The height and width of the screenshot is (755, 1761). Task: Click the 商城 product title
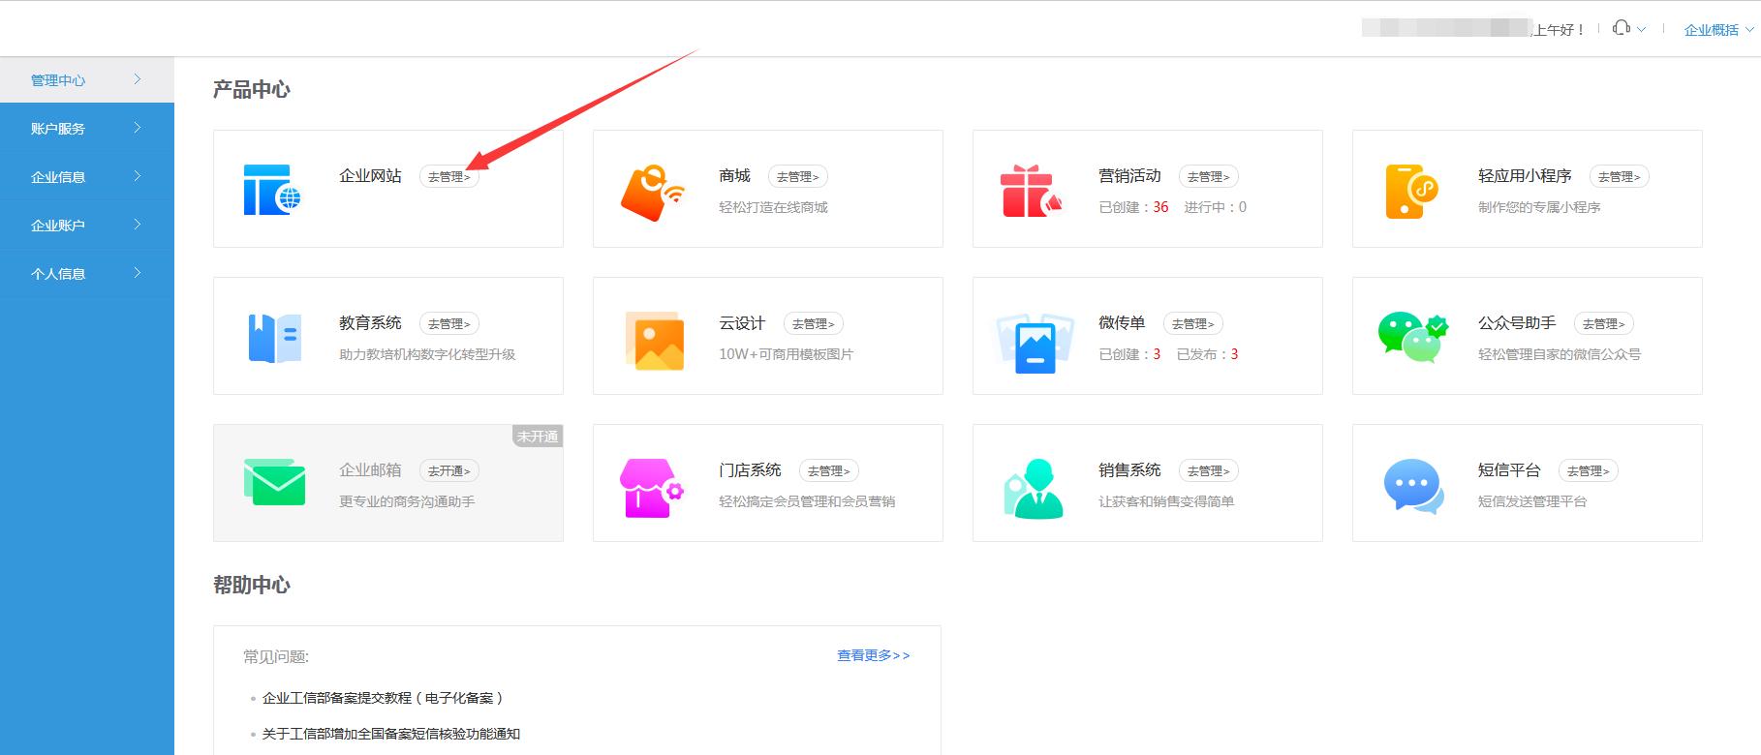pos(734,176)
